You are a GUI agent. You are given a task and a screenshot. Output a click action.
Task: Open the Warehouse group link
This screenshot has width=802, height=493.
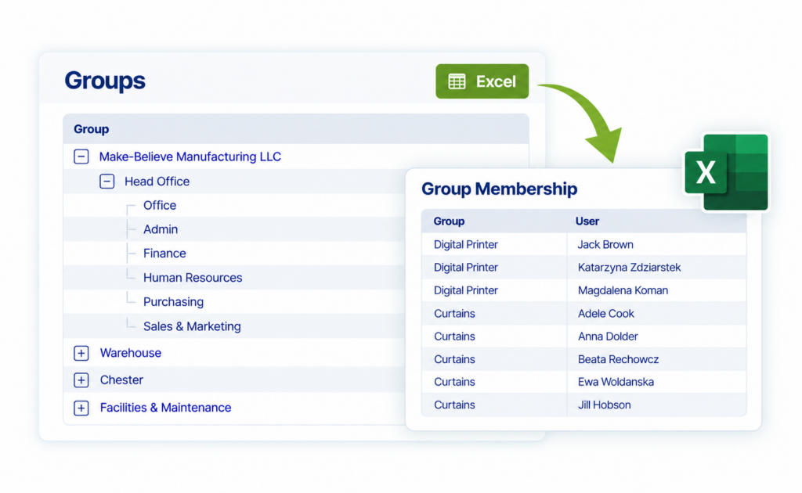(x=131, y=353)
